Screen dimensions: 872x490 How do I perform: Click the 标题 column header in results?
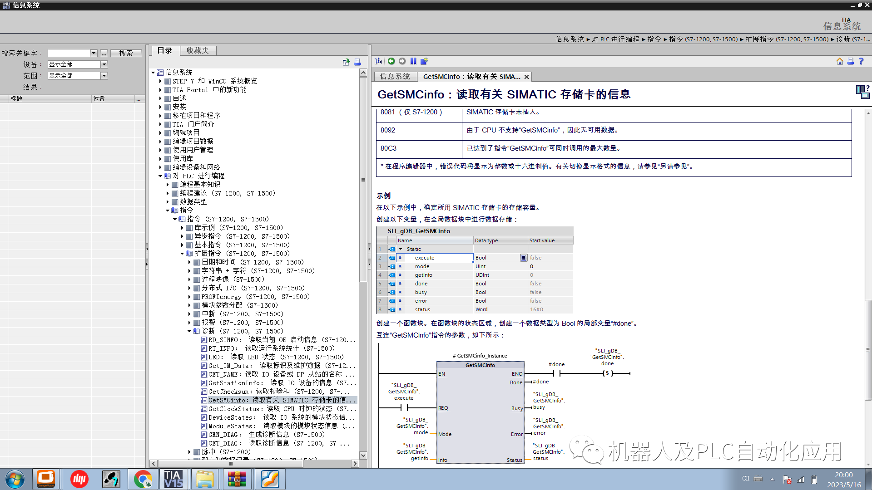(x=50, y=98)
